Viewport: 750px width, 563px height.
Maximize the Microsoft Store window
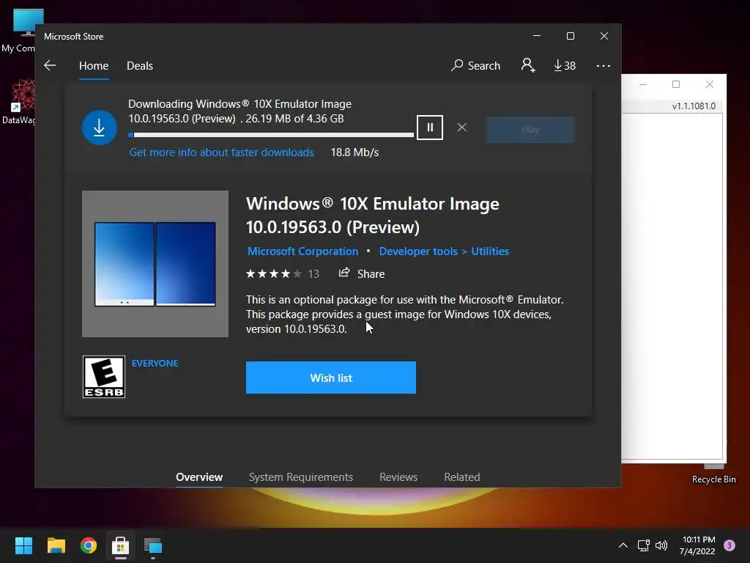[x=570, y=36]
